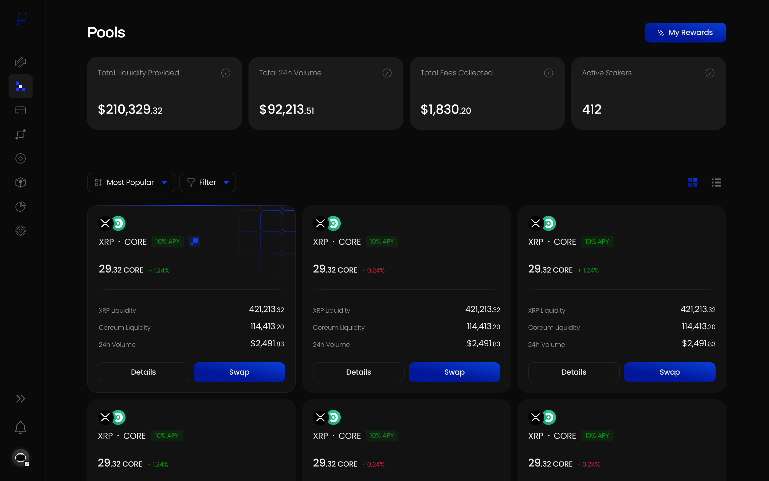Expand the collapsed sidebar with the double-chevron
The width and height of the screenshot is (769, 481).
click(x=20, y=398)
